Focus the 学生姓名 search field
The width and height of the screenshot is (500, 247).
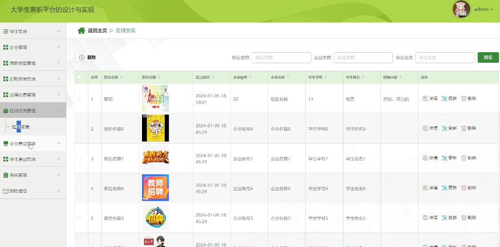click(445, 58)
